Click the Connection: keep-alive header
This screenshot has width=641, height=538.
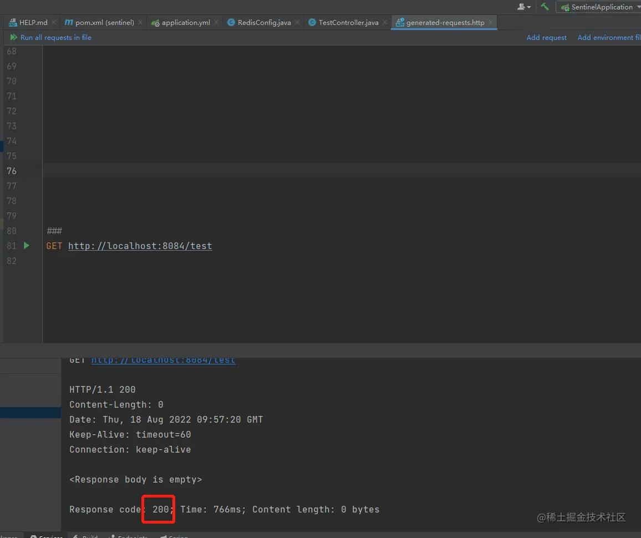coord(130,450)
